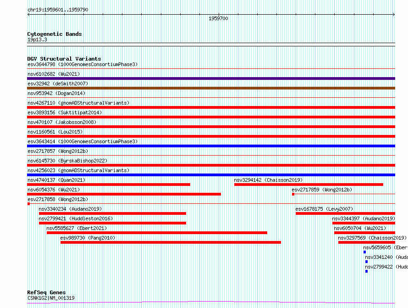Click the 1959700 ruler coordinate label
This screenshot has width=408, height=308.
(218, 18)
